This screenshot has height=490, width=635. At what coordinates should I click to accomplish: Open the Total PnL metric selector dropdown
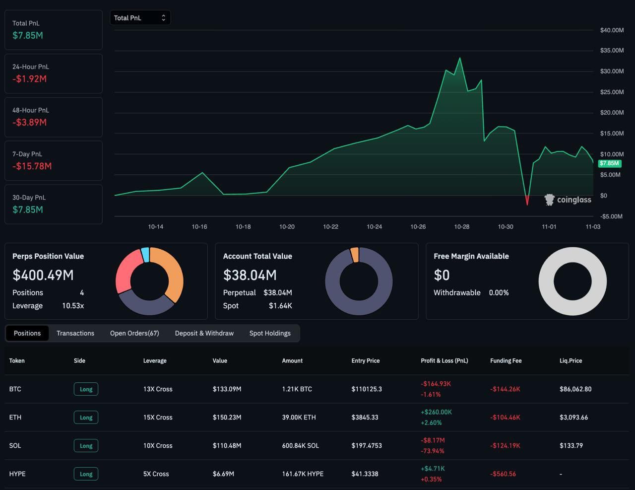(x=140, y=17)
